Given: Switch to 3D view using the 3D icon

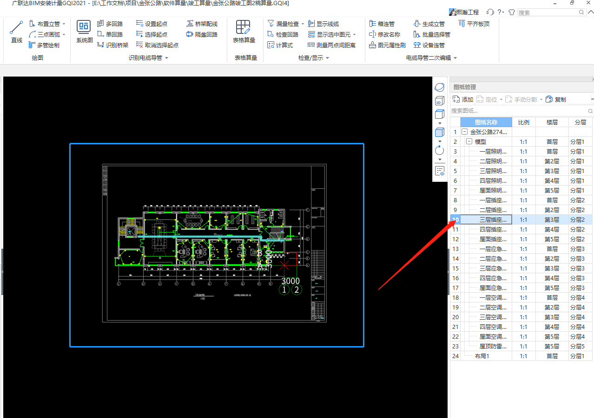Looking at the screenshot, I should click(x=440, y=101).
